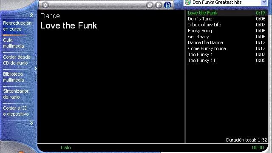Open the equalizer settings toolbar icon
The width and height of the screenshot is (272, 153).
[159, 5]
